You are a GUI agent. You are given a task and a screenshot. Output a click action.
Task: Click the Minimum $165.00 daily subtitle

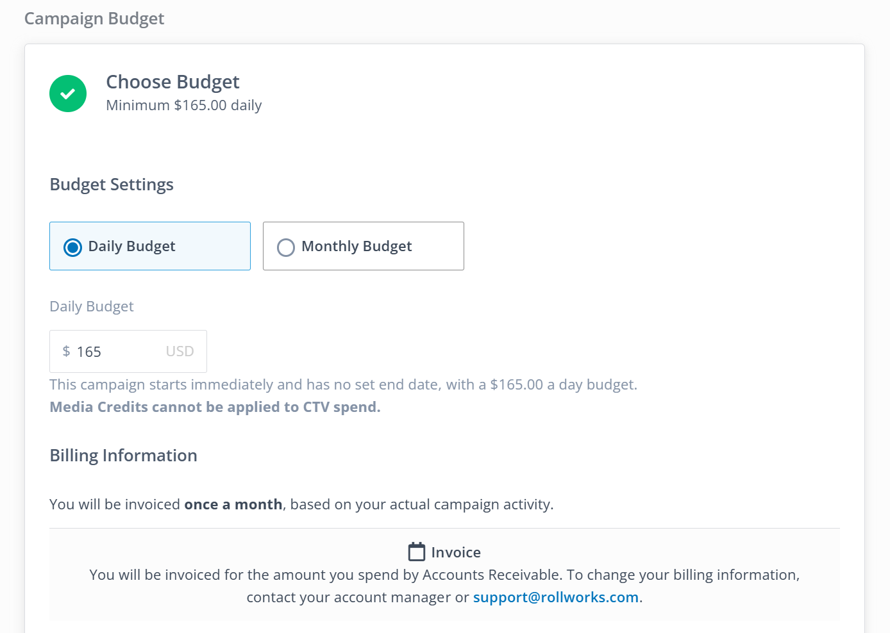(183, 105)
